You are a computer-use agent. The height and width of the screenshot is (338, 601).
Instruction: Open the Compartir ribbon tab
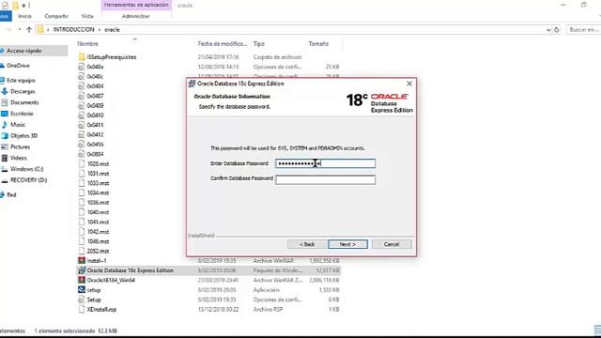point(56,16)
